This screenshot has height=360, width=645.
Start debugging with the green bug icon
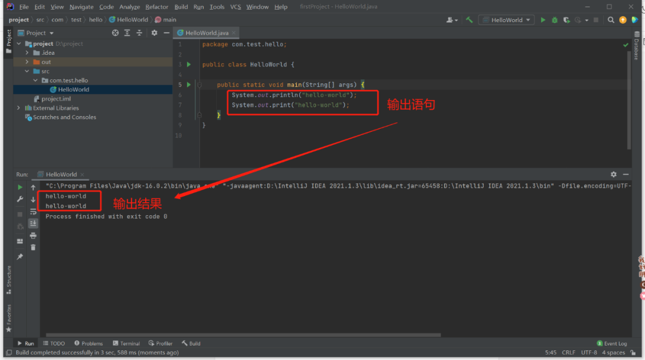click(554, 20)
